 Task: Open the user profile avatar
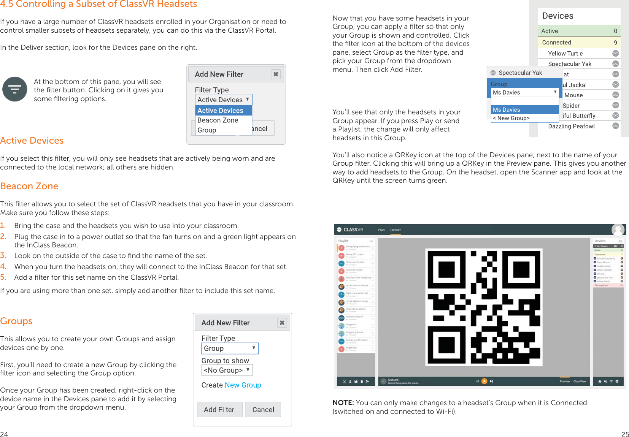(x=618, y=230)
